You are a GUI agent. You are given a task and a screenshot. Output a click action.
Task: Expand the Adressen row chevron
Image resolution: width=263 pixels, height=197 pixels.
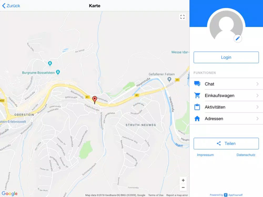click(x=257, y=118)
